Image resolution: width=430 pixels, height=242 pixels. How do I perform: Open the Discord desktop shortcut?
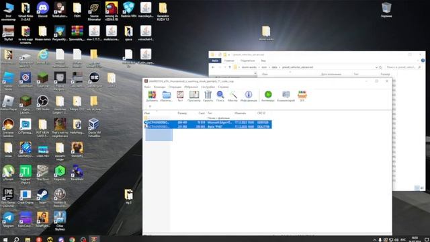tap(43, 10)
